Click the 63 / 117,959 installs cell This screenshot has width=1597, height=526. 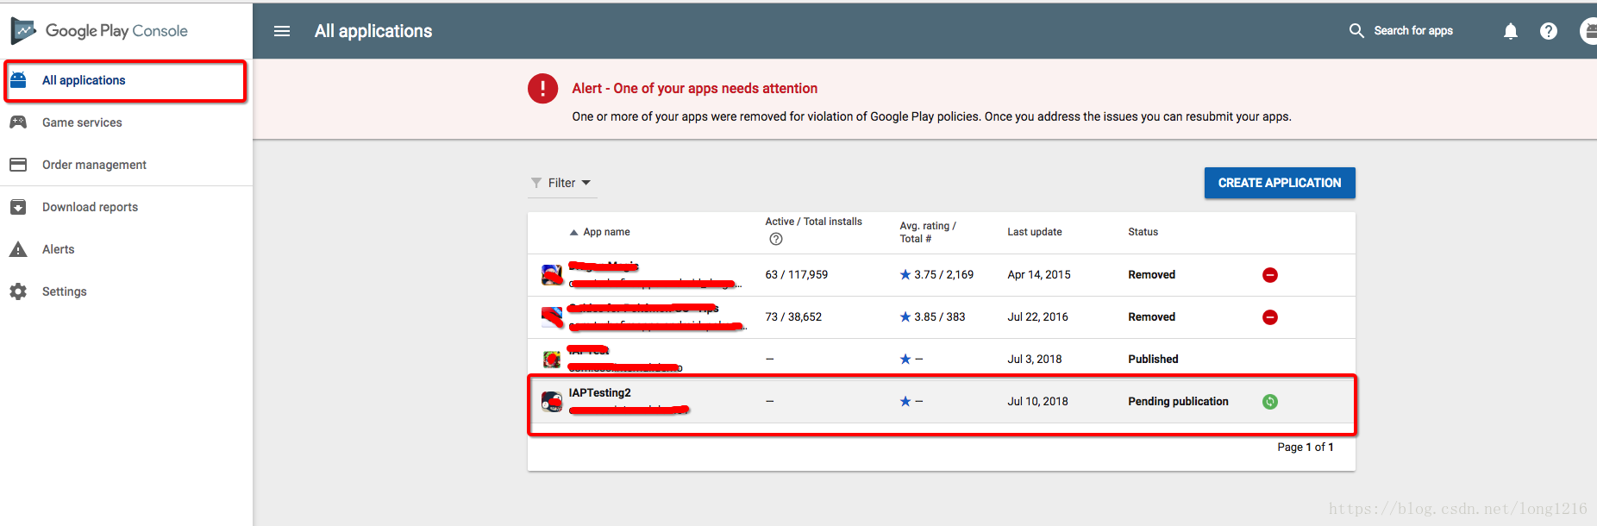[x=797, y=275]
